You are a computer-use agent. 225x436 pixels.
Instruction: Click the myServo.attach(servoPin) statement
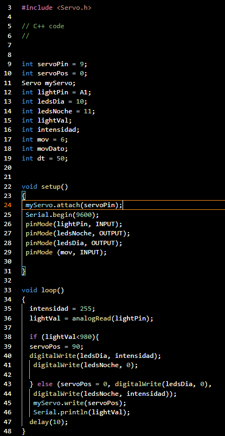click(74, 205)
